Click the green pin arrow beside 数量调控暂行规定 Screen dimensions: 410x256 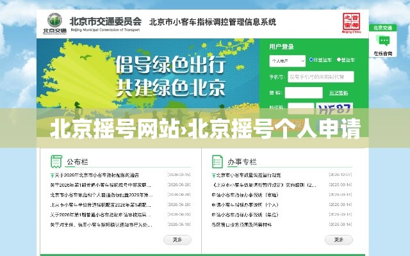213,175
